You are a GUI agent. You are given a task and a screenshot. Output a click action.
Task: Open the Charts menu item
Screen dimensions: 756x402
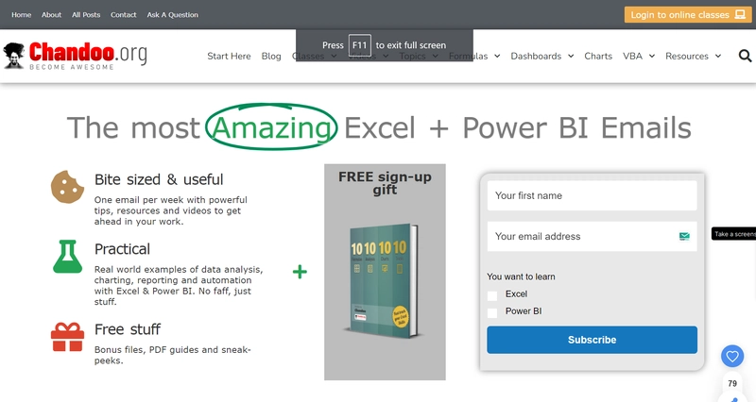tap(598, 56)
